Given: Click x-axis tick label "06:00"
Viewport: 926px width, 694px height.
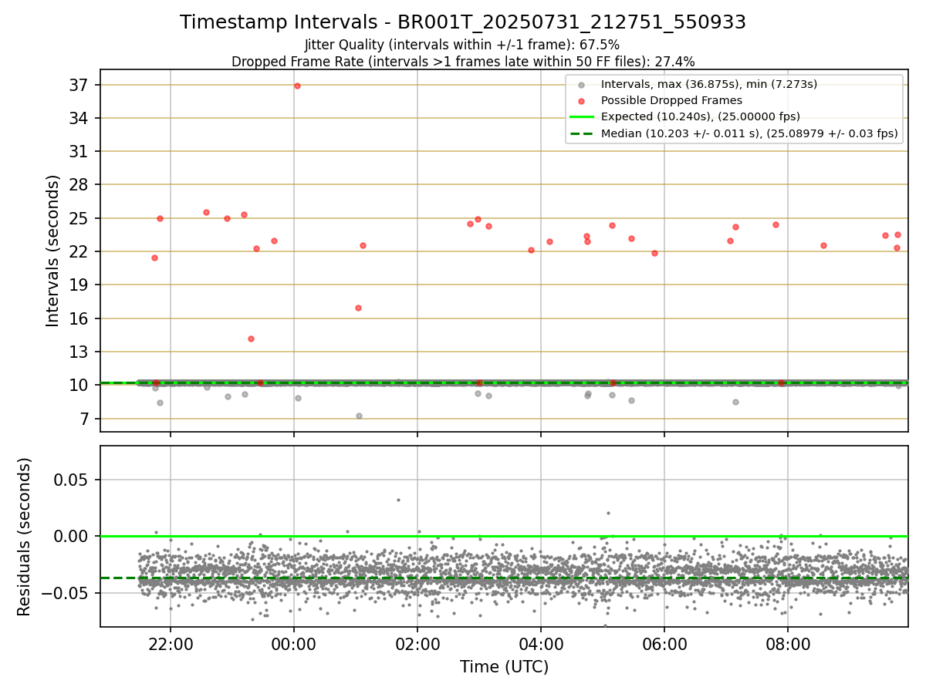Looking at the screenshot, I should coord(664,643).
